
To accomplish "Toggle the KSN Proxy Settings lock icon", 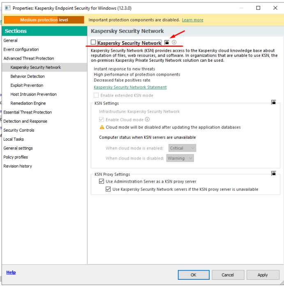I will pyautogui.click(x=274, y=173).
